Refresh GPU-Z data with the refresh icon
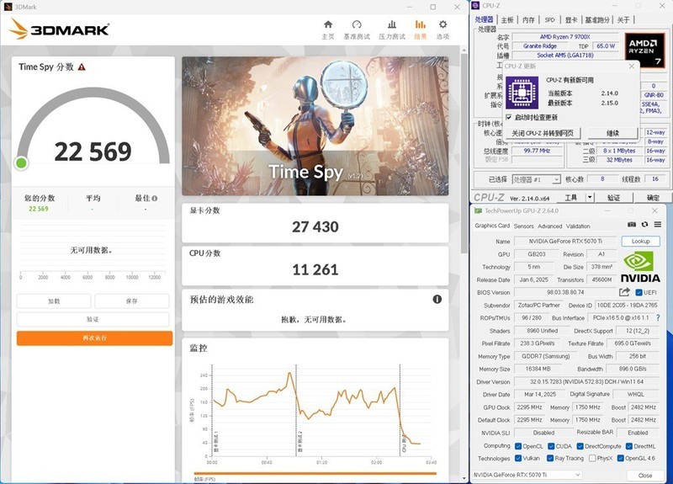 pyautogui.click(x=644, y=225)
